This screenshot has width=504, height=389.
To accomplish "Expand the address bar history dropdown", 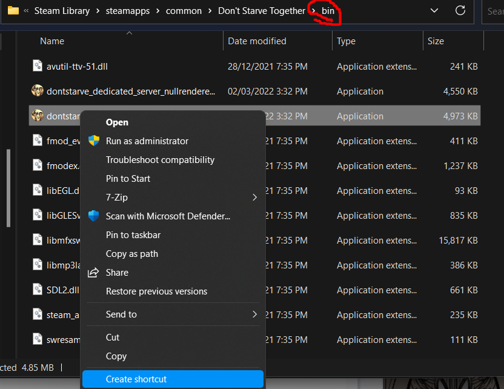I will click(434, 11).
